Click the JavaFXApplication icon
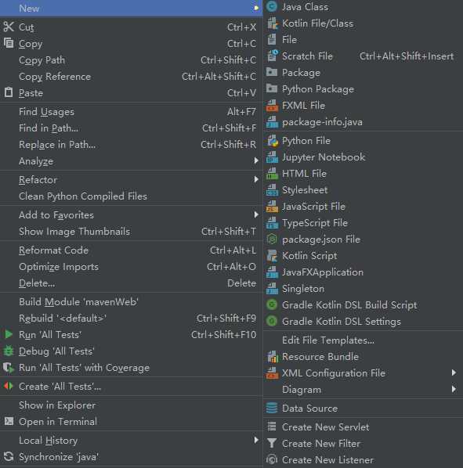463x468 pixels. pyautogui.click(x=272, y=272)
